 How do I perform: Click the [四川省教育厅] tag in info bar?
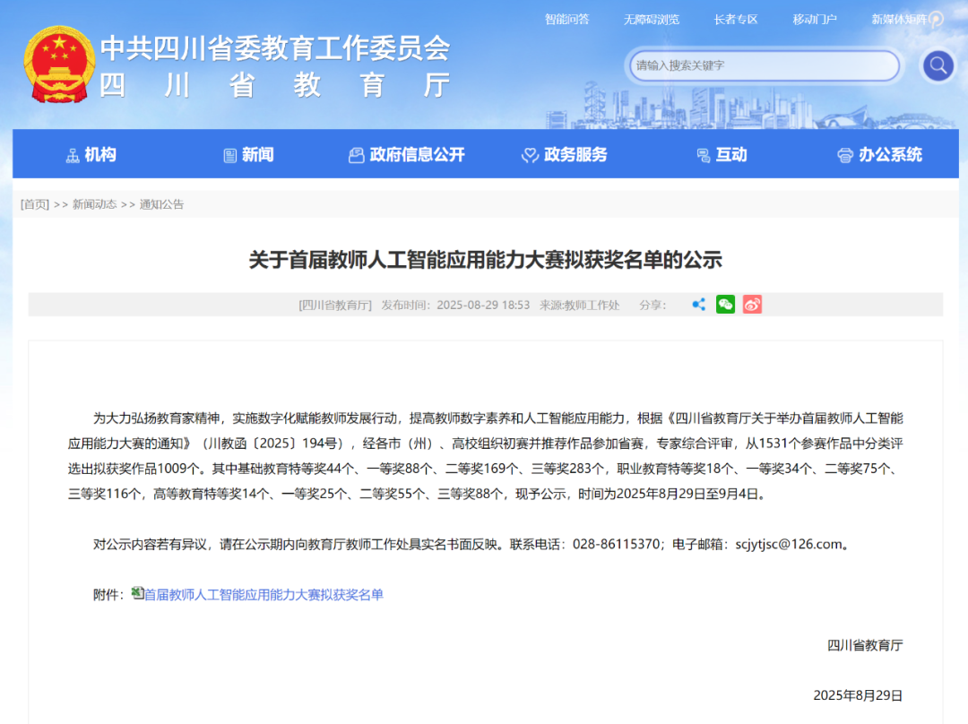pyautogui.click(x=335, y=305)
